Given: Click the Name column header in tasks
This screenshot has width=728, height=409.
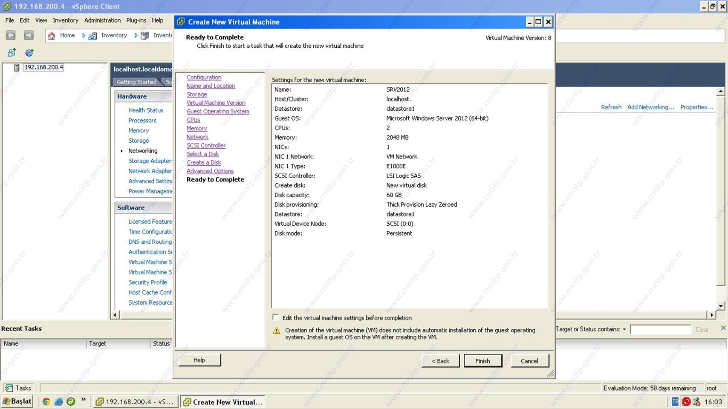Looking at the screenshot, I should 43,343.
